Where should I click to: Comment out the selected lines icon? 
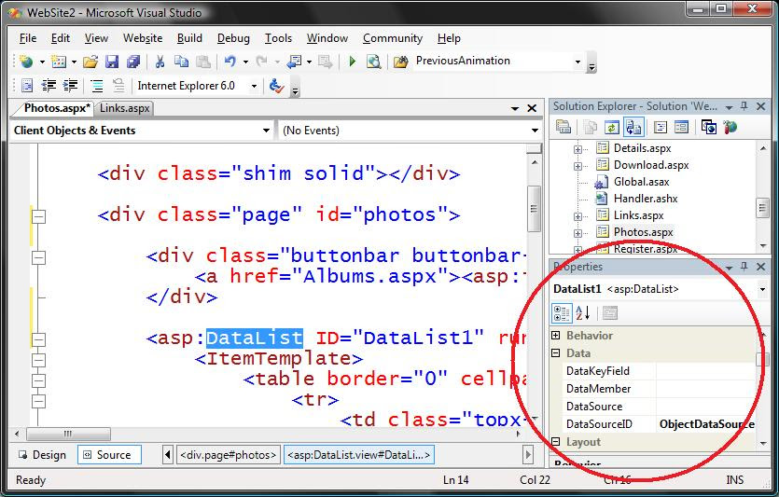coord(96,86)
